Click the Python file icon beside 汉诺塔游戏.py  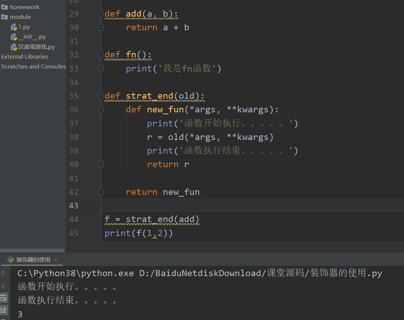pyautogui.click(x=14, y=47)
